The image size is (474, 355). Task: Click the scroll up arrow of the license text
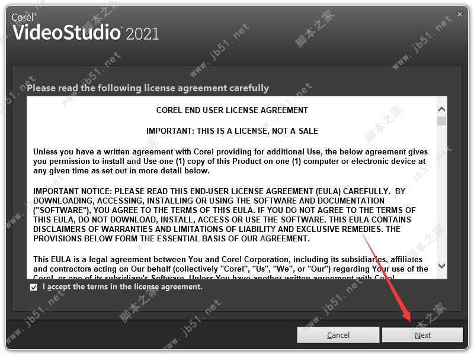[x=441, y=109]
